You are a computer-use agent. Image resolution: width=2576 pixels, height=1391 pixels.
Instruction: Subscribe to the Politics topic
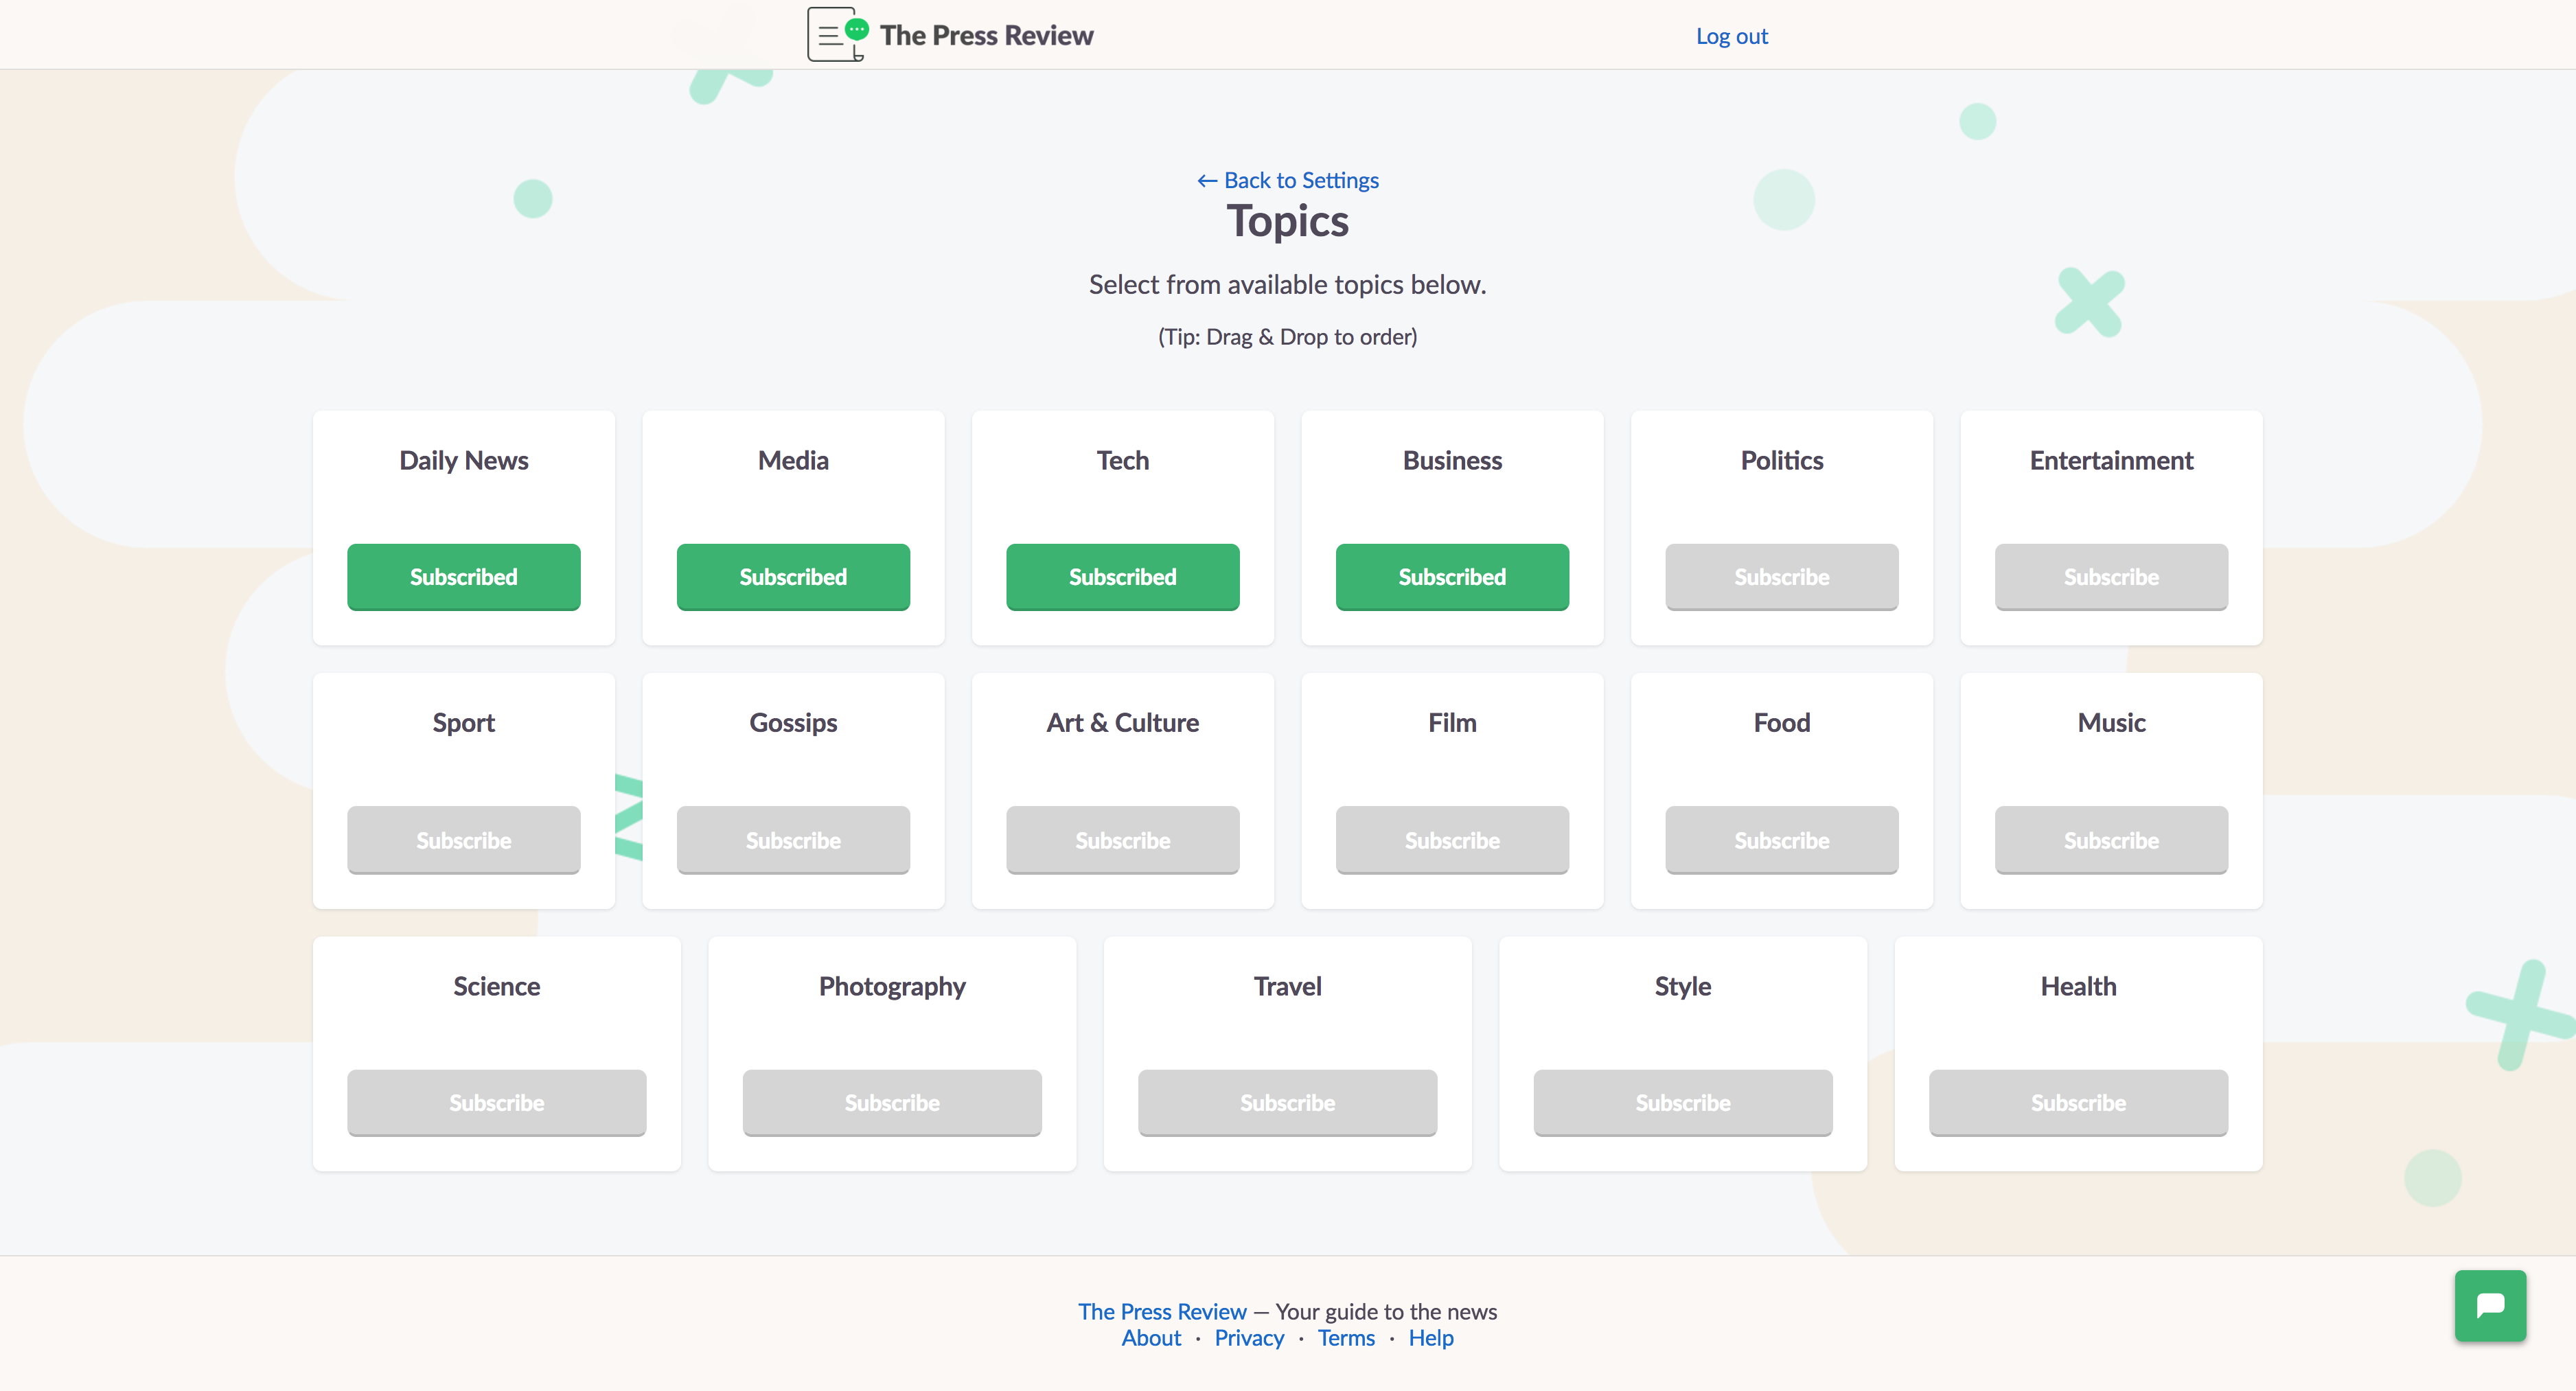pyautogui.click(x=1781, y=577)
